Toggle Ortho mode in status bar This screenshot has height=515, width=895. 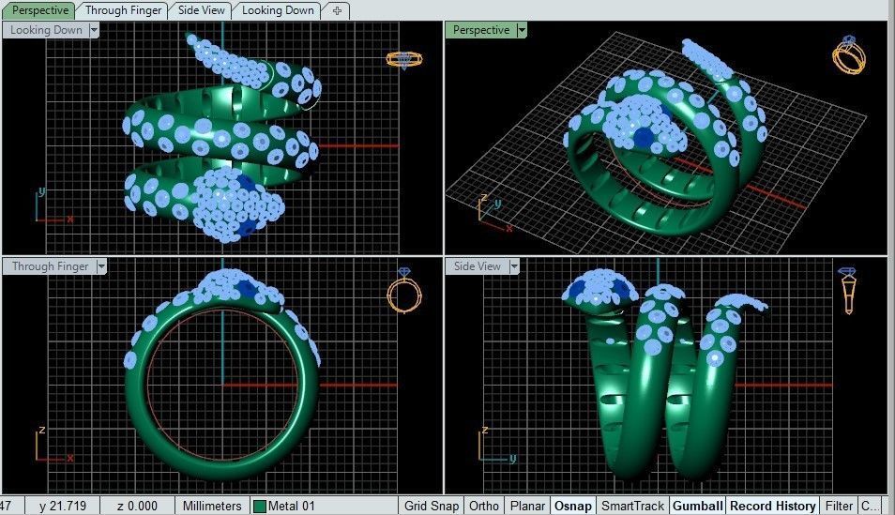click(483, 506)
